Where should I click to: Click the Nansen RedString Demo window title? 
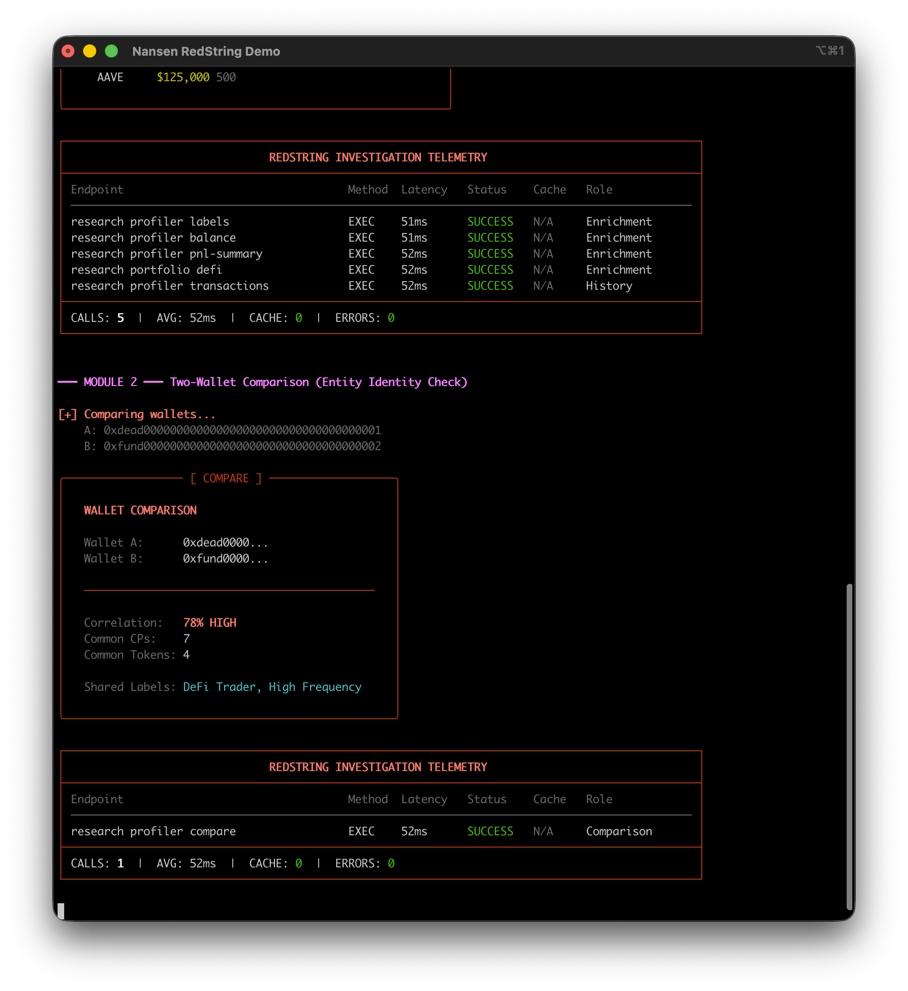[206, 51]
